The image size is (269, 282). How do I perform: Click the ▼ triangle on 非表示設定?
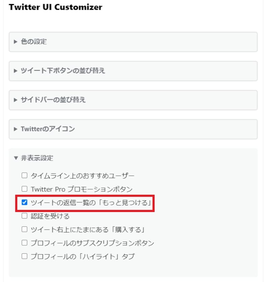pos(15,158)
